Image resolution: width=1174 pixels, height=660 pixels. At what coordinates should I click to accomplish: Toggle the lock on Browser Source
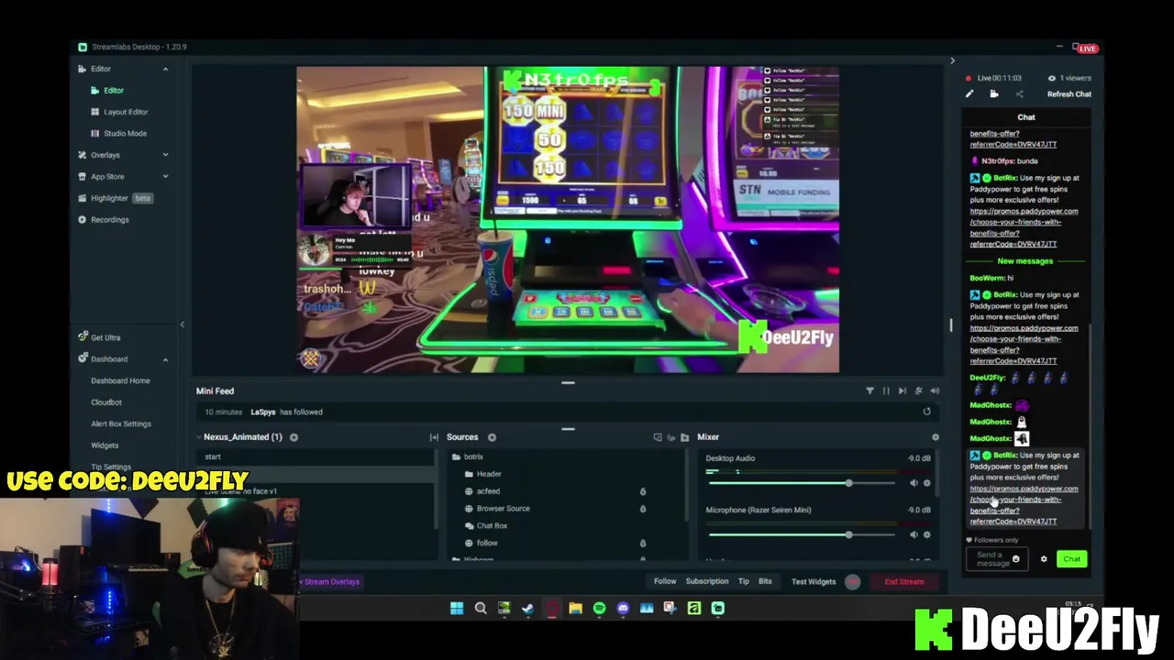642,509
